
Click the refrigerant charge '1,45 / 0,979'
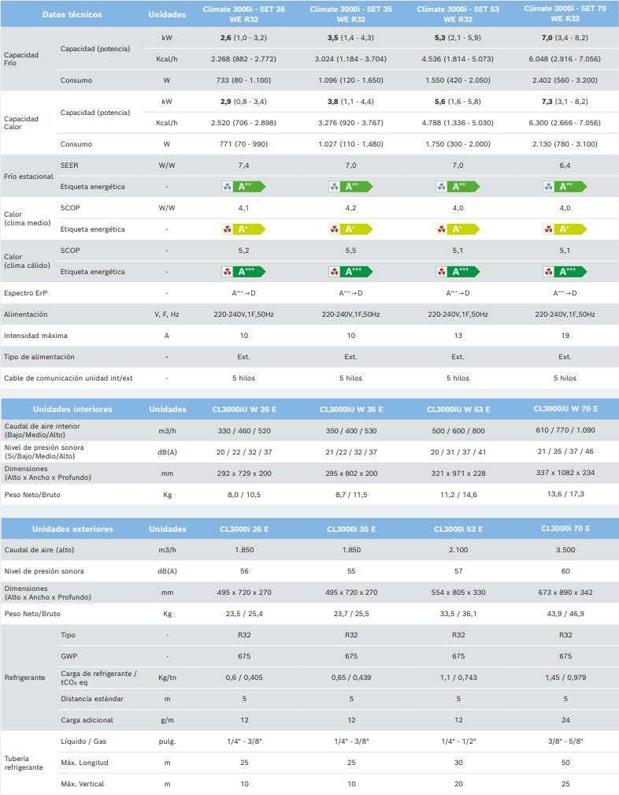click(565, 678)
